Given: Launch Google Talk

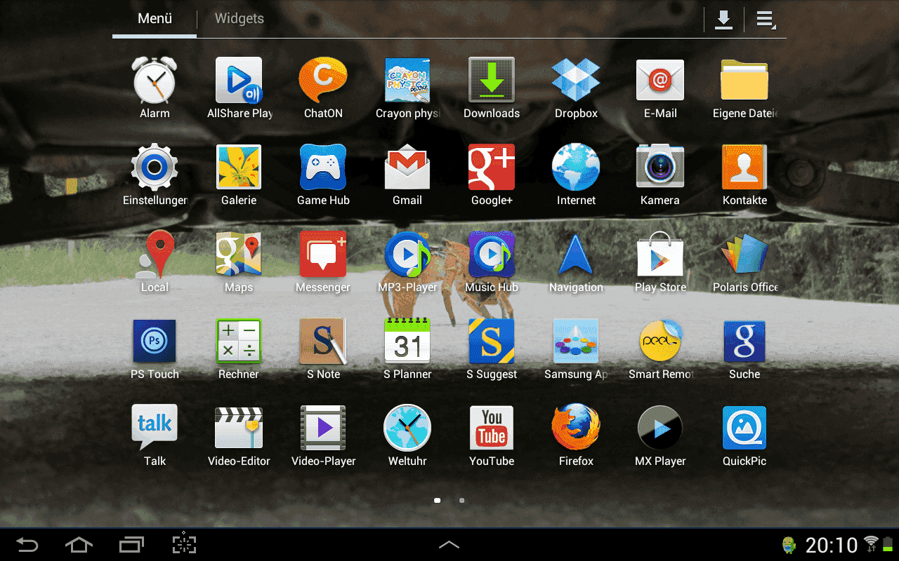Looking at the screenshot, I should (155, 436).
